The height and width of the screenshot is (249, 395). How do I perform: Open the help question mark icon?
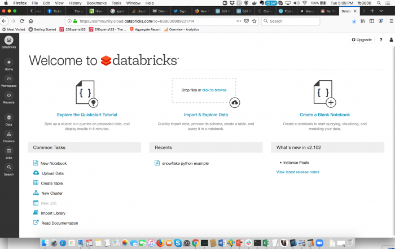click(381, 40)
